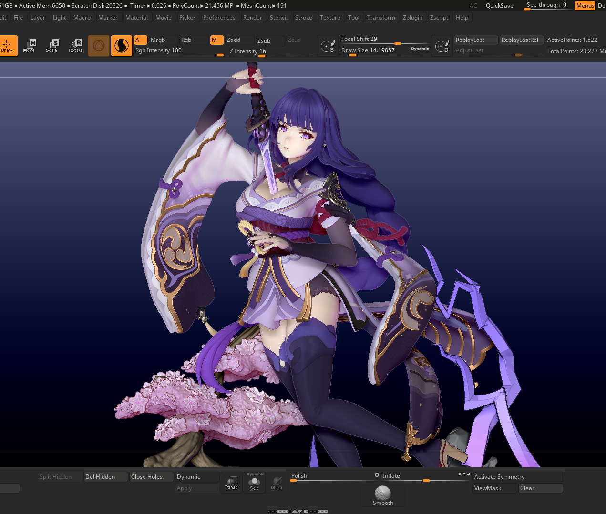This screenshot has width=606, height=514.
Task: Open the Layer menu
Action: 38,18
